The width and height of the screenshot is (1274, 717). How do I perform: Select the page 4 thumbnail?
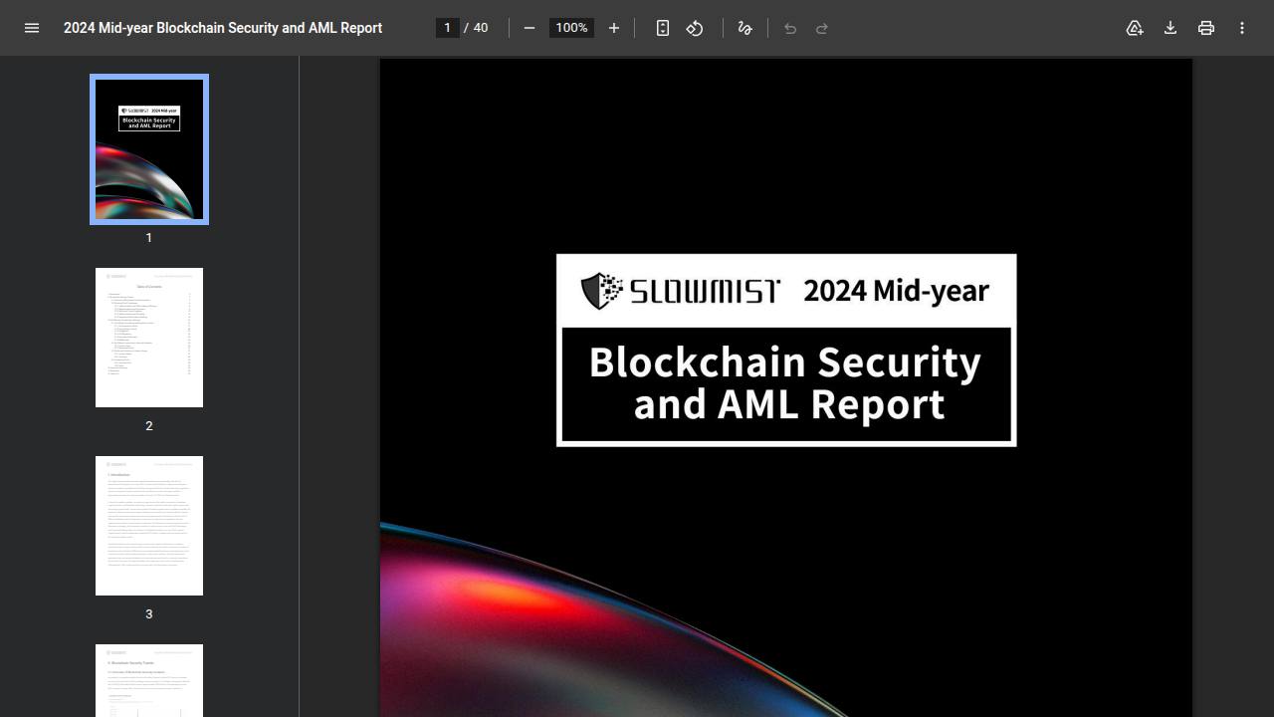coord(149,680)
